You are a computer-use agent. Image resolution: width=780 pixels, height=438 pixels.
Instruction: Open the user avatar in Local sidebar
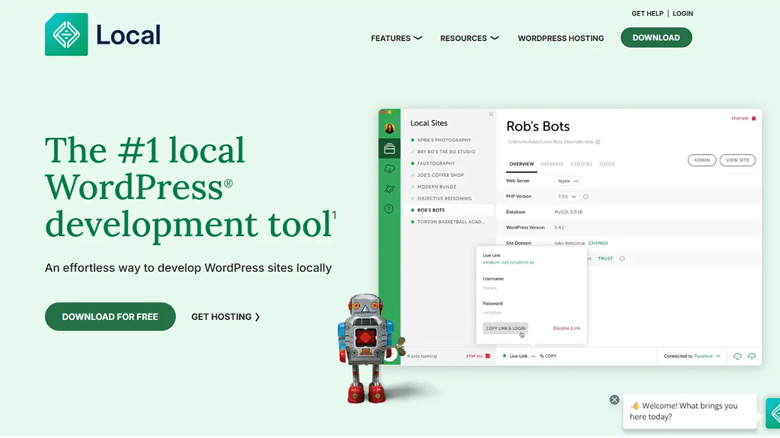tap(389, 128)
